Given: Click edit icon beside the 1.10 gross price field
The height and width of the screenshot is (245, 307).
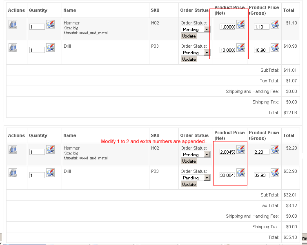Looking at the screenshot, I should pos(275,24).
